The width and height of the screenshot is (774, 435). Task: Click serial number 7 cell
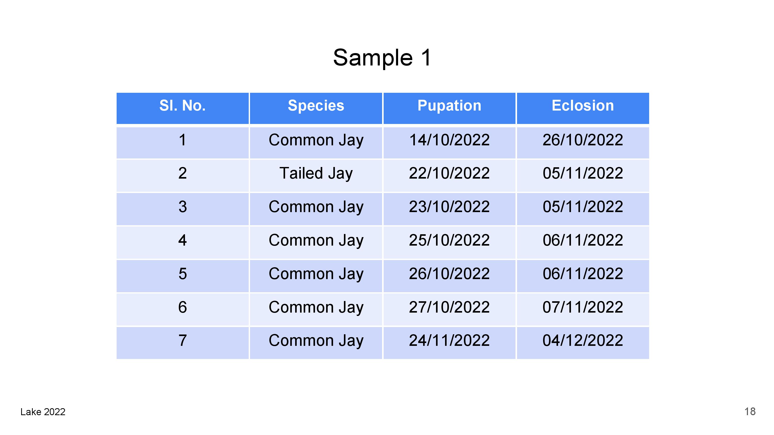[x=182, y=340]
